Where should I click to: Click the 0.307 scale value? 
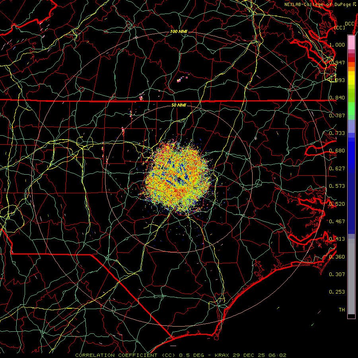337,274
